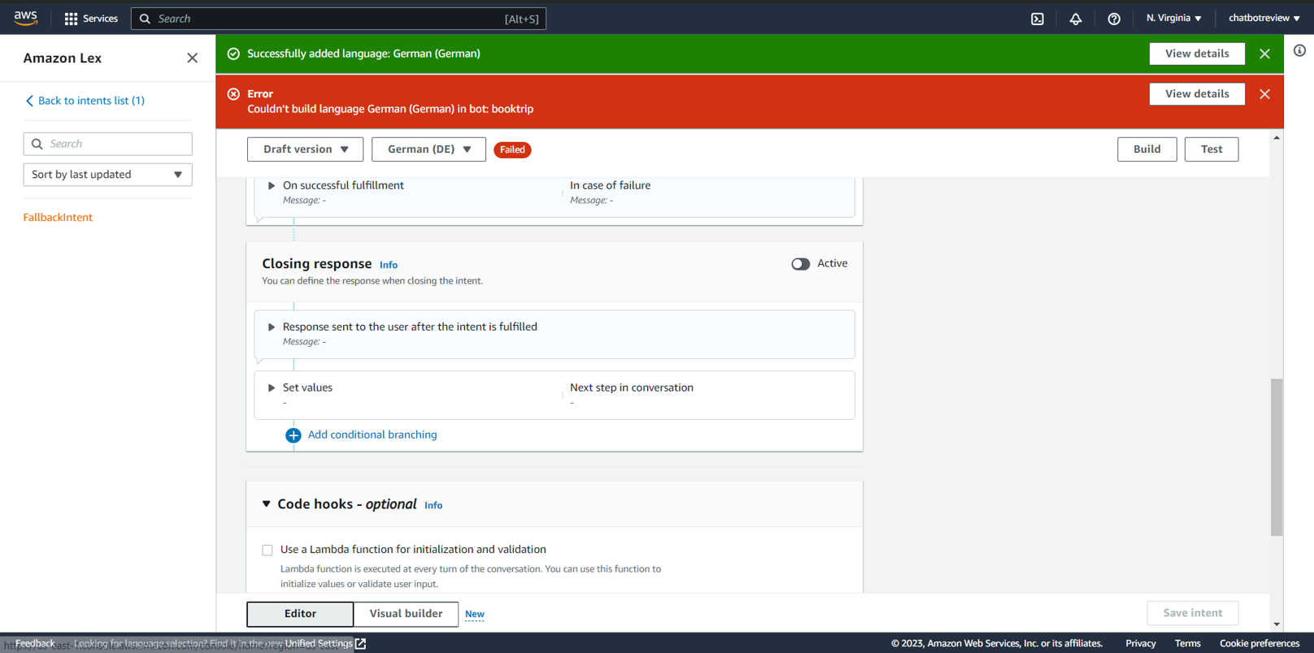Click the Build button

tap(1146, 149)
